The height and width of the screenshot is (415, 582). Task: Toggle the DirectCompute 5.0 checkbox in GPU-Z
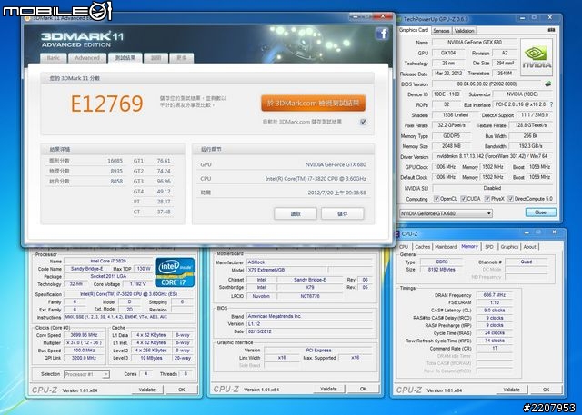[510, 199]
